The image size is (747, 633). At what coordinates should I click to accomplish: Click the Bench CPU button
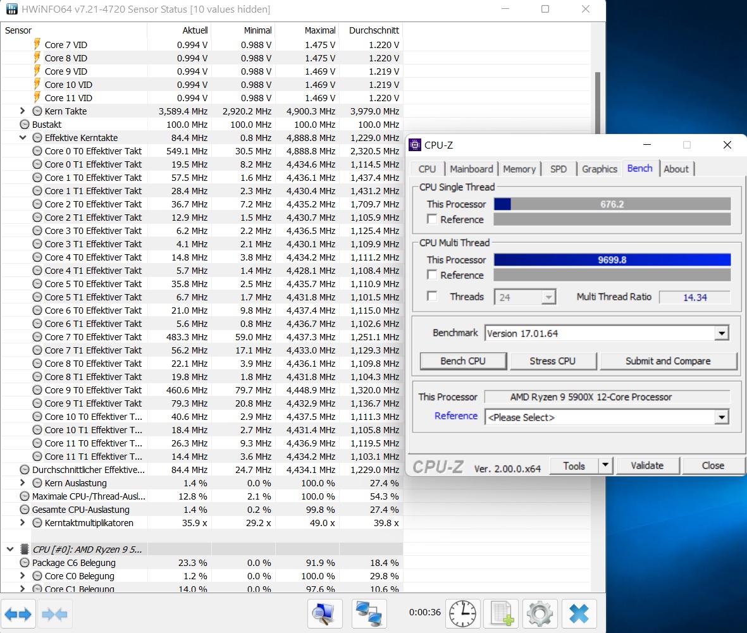click(x=463, y=361)
